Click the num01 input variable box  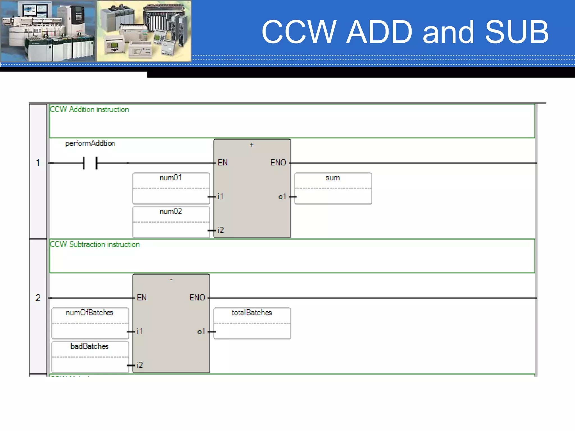click(x=171, y=188)
